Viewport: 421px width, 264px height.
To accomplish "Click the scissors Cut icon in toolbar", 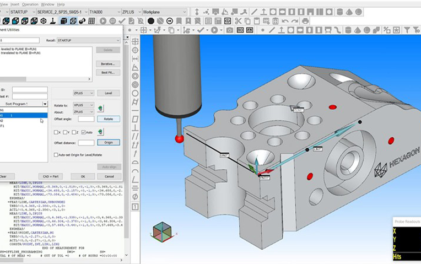I will [x=238, y=21].
